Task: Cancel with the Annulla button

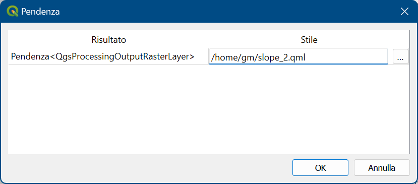Action: click(x=382, y=168)
